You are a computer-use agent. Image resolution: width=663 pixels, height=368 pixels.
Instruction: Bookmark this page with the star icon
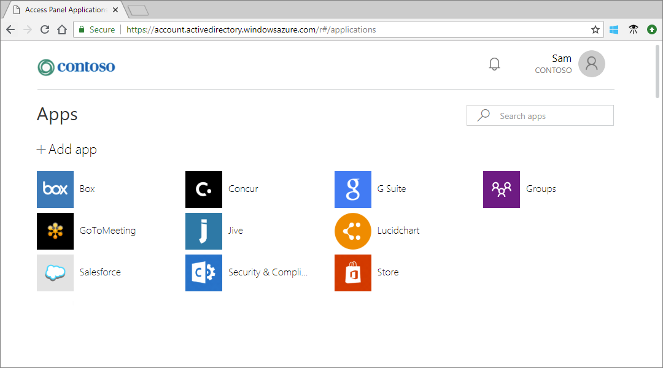595,29
